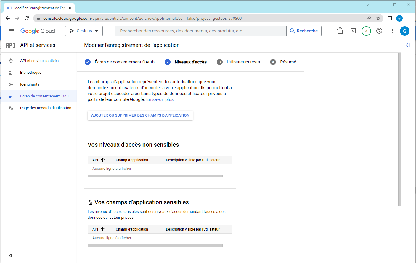The image size is (416, 263).
Task: Click the Google account avatar in console
Action: (x=404, y=31)
